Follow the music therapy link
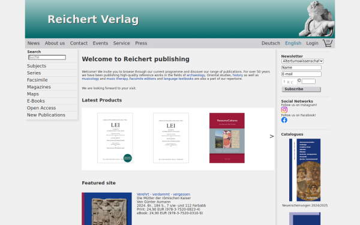The height and width of the screenshot is (225, 360). point(117,79)
